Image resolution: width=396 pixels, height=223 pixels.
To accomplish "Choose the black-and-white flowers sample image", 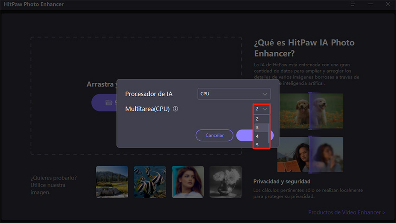I will coord(226,182).
